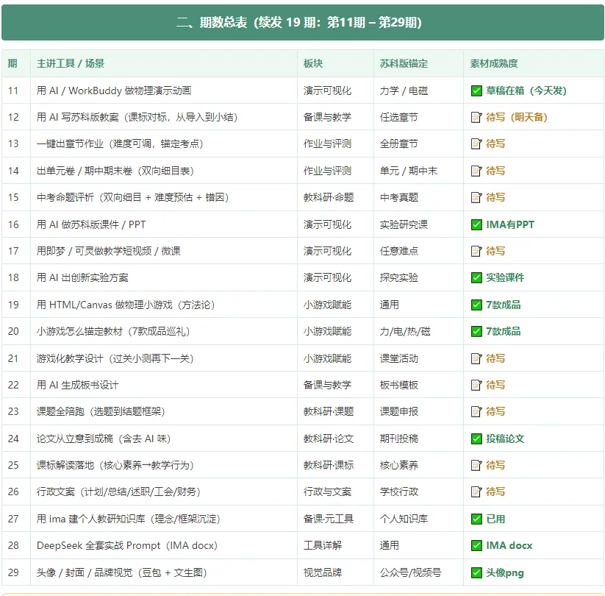
Task: Select the 用 AI 写苏科版教案 cell
Action: tap(164, 118)
